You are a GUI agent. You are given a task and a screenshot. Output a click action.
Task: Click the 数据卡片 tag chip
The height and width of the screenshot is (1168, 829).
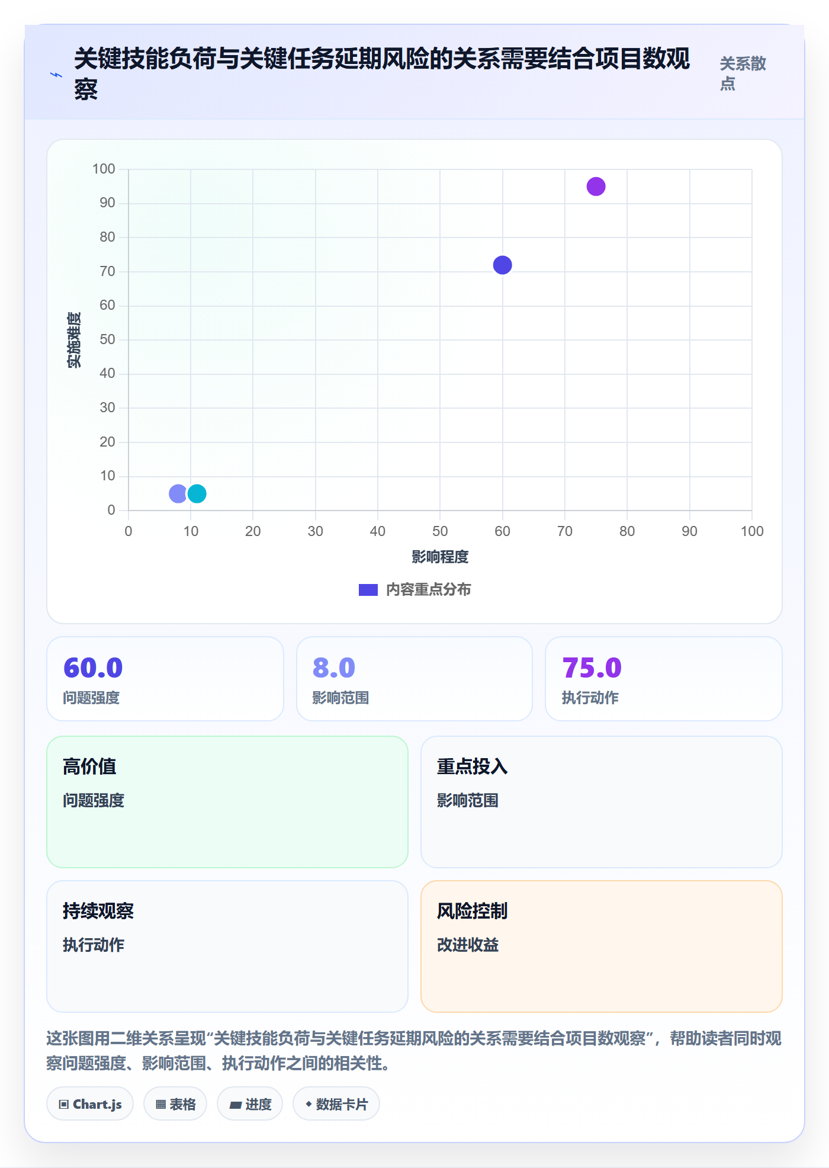pos(336,1104)
